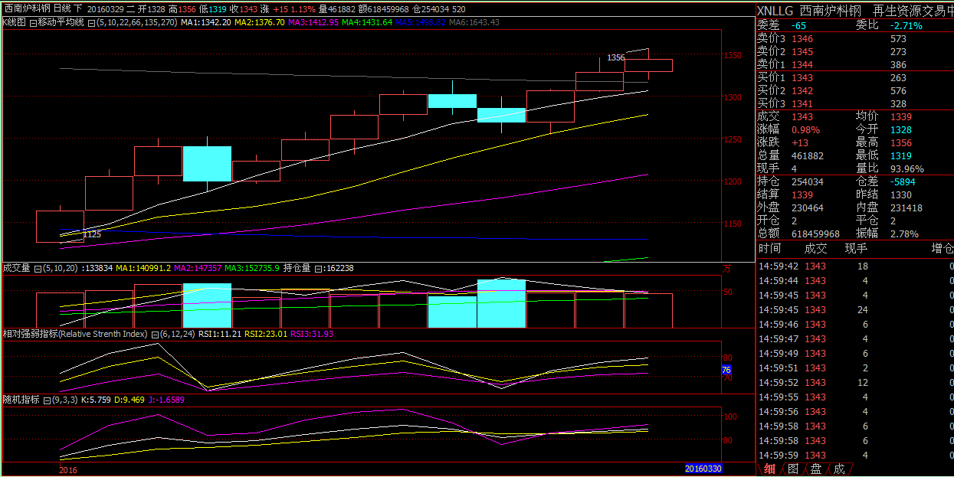Open the 盘 tab

pos(816,469)
